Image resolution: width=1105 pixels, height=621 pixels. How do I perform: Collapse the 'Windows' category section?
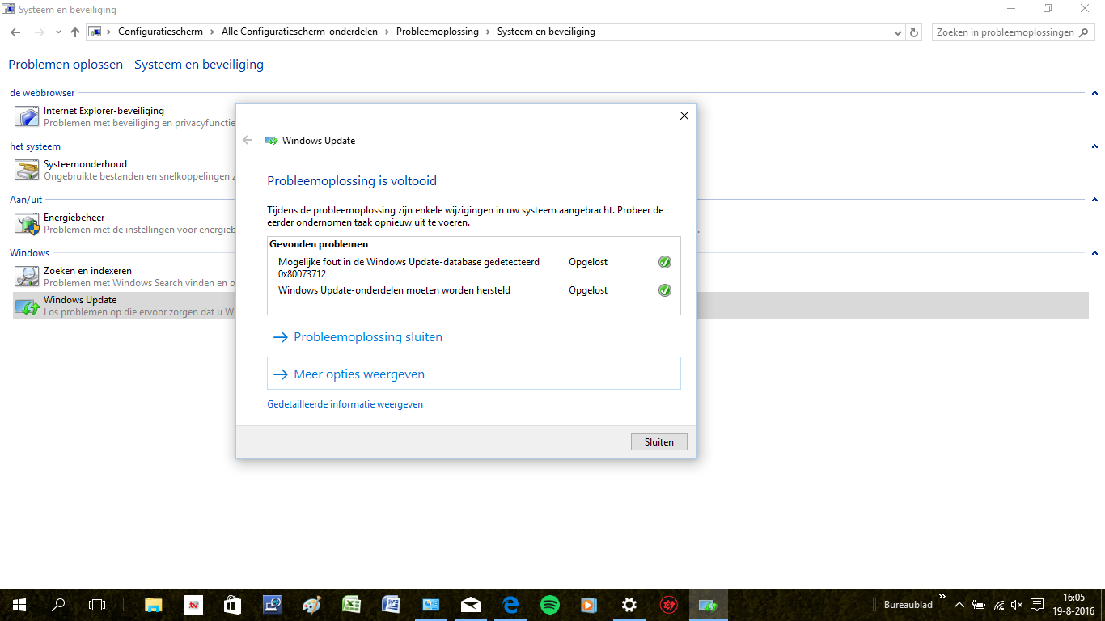(1094, 253)
